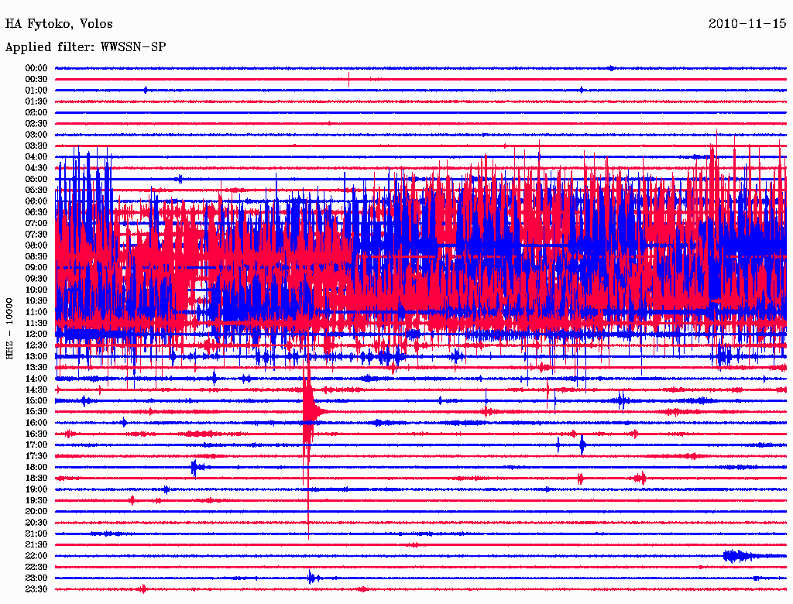Click the 20:00 time label

pos(36,511)
